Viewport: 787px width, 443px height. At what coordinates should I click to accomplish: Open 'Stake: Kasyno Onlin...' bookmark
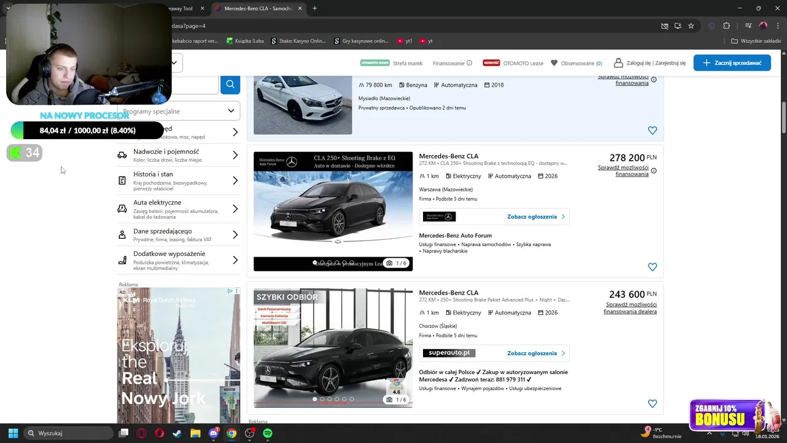click(298, 41)
